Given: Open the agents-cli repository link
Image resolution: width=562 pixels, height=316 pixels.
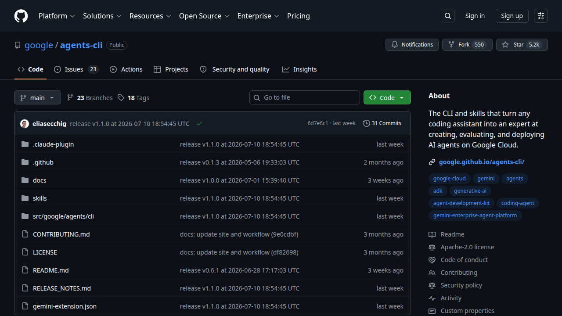Looking at the screenshot, I should pyautogui.click(x=81, y=45).
